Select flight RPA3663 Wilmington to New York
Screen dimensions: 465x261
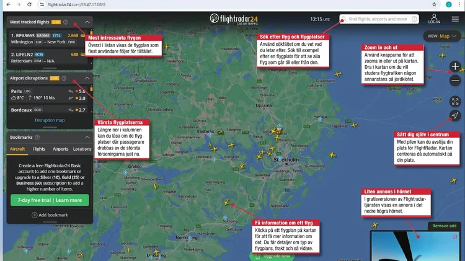[48, 38]
